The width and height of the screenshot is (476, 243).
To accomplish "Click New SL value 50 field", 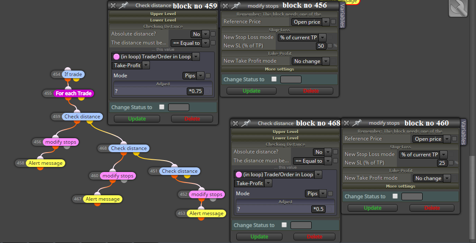I will coord(321,46).
